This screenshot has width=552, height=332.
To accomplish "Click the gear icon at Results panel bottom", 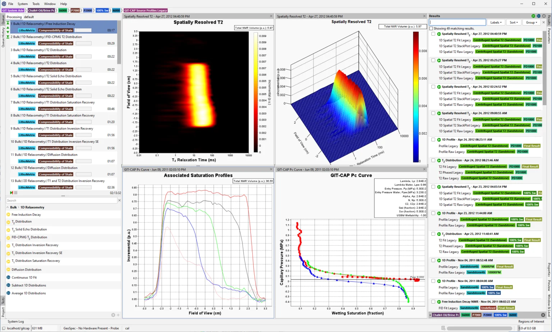I will coord(543,315).
